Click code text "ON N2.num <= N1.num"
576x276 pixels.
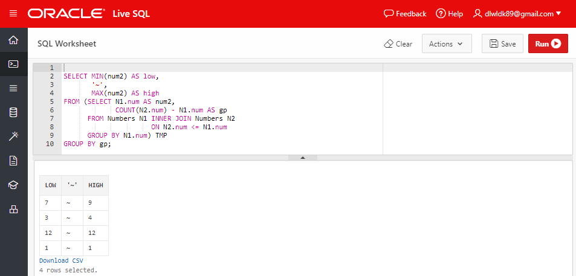click(x=189, y=127)
